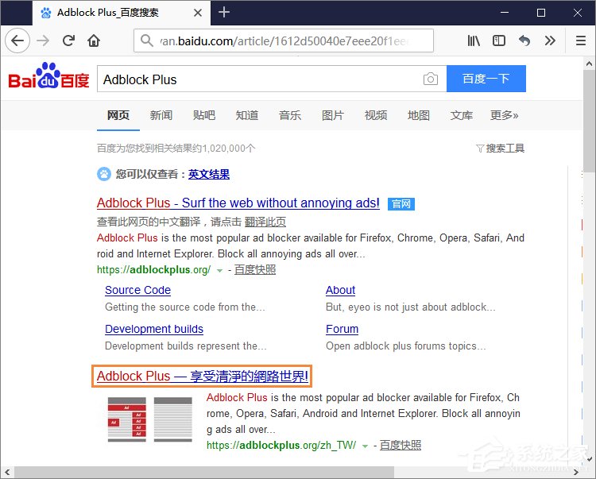Switch to the 知道 tab

tap(247, 114)
